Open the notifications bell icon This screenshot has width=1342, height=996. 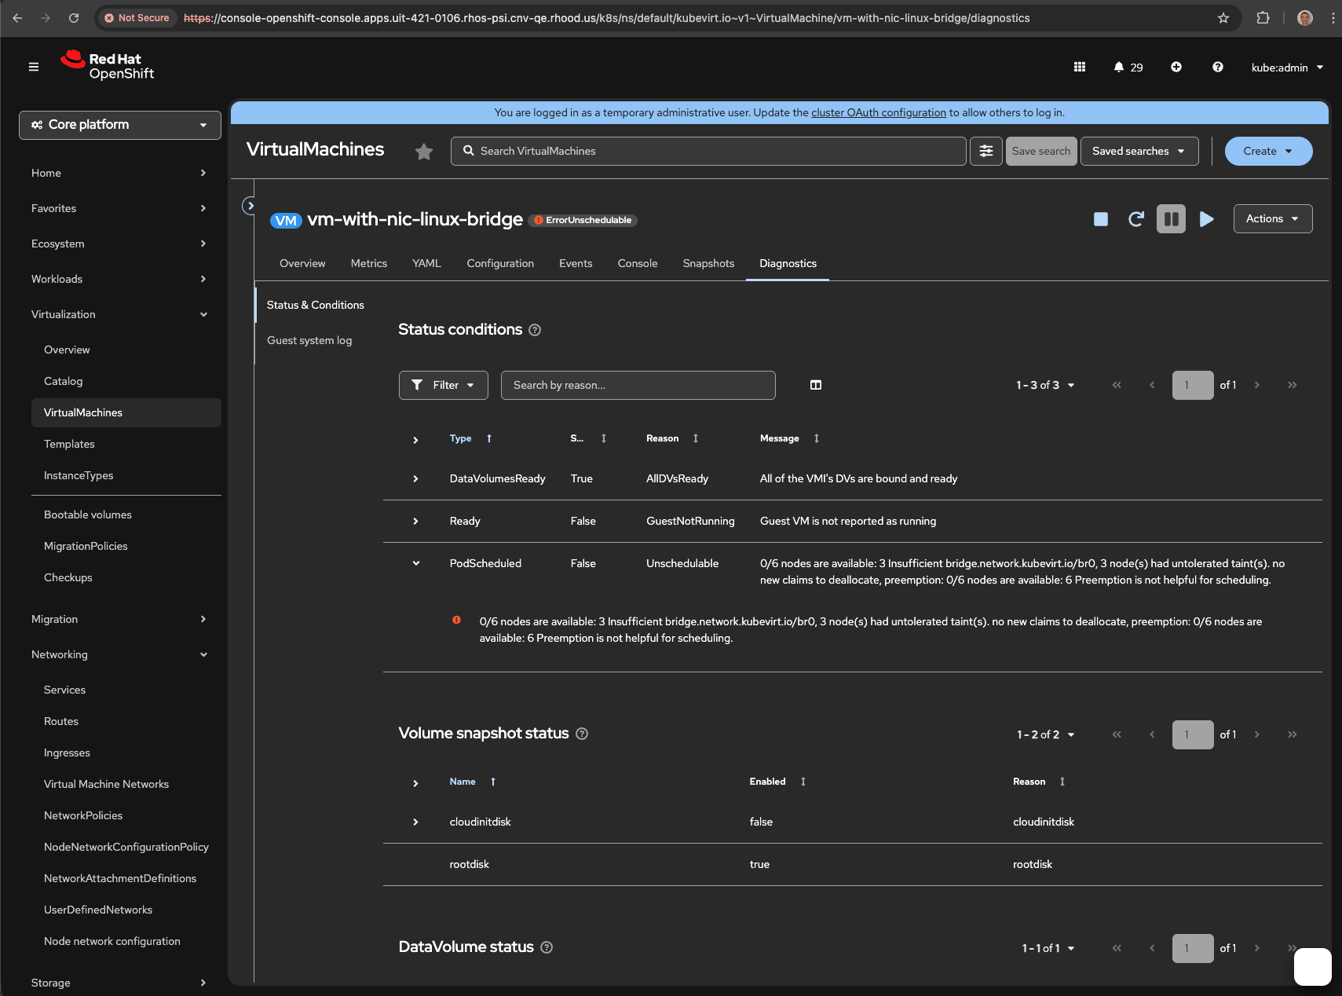point(1118,68)
